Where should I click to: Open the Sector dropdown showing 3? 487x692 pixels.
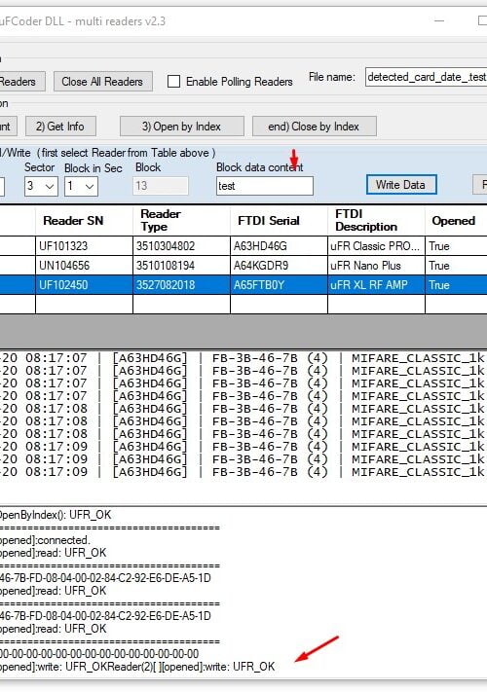pyautogui.click(x=41, y=186)
